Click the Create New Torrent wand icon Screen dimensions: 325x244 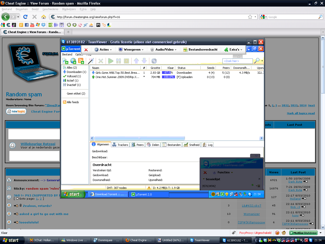point(91,61)
